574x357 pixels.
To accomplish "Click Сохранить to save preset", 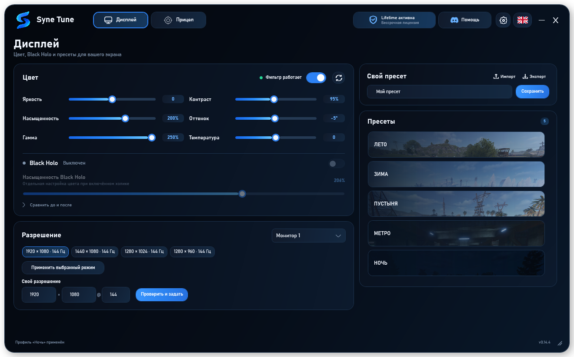I will [532, 91].
